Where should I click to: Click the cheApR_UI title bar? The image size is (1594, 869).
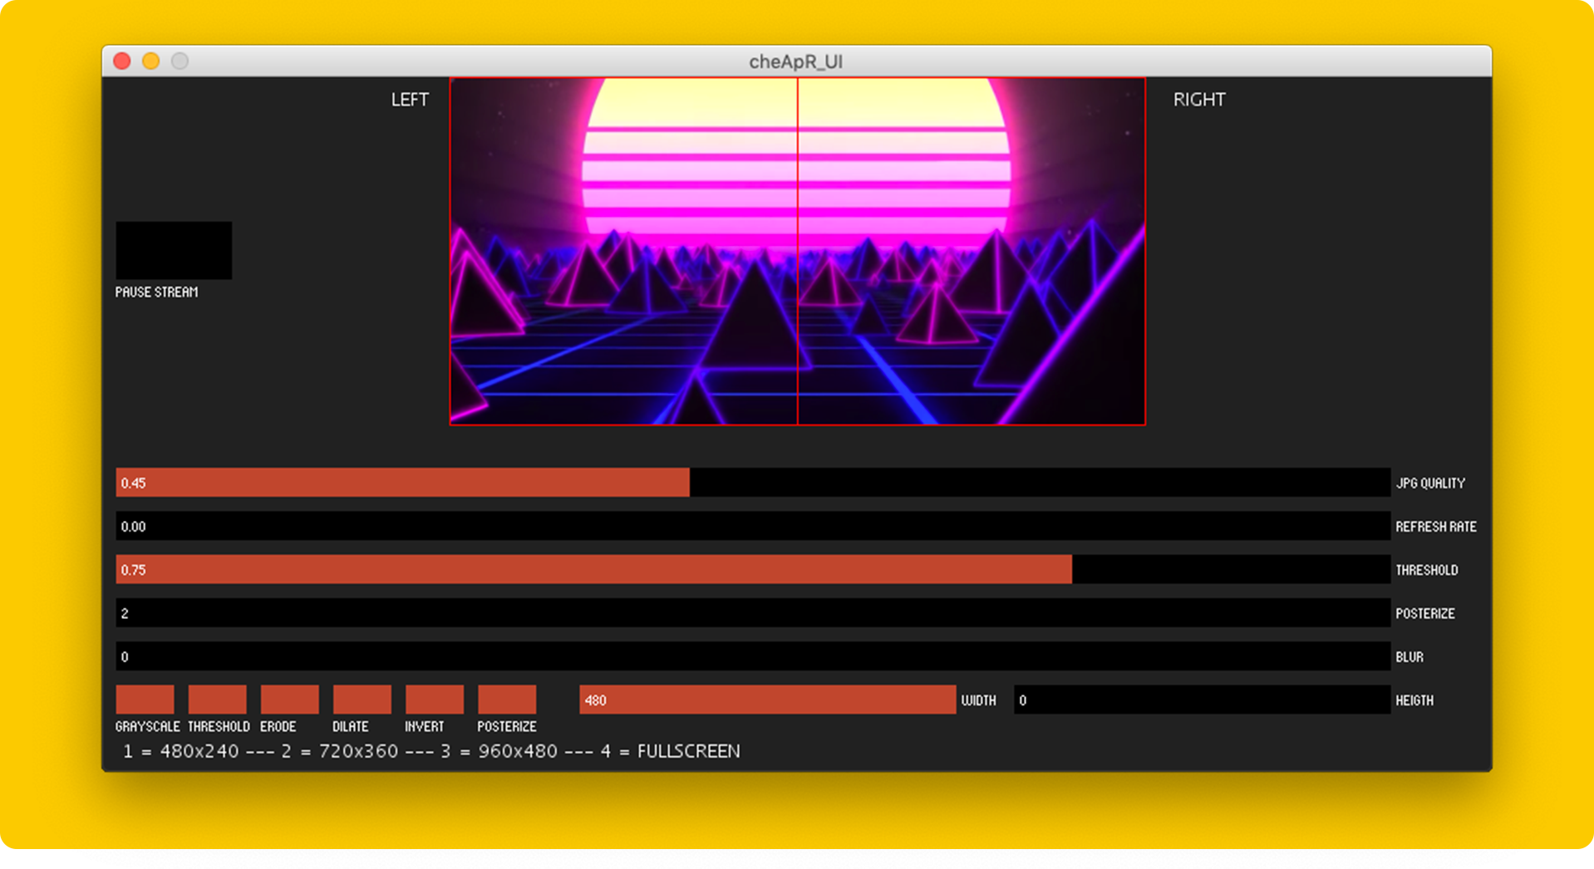pos(795,61)
